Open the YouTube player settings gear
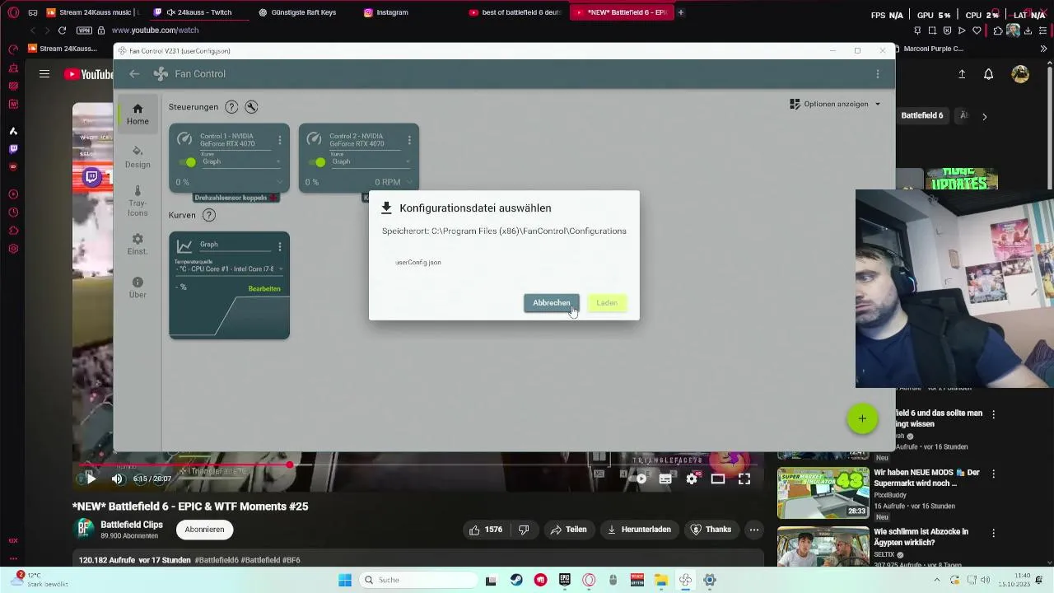The width and height of the screenshot is (1054, 593). [692, 479]
